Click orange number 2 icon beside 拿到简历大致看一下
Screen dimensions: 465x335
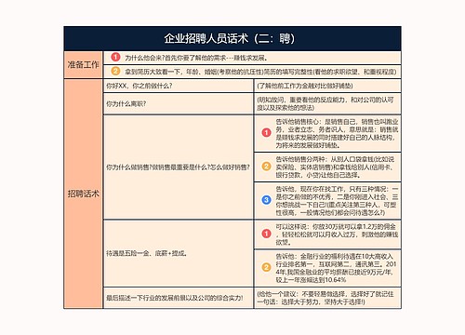pos(115,72)
